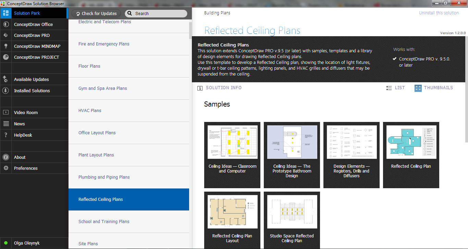The width and height of the screenshot is (468, 249).
Task: Click the Installed Solutions download icon
Action: click(x=5, y=91)
